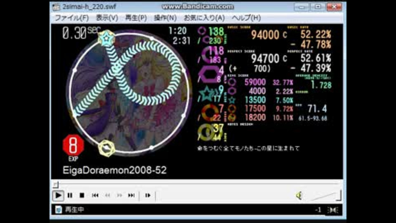Click the orange ring icon beside 7
Viewport: 396px width, 223px height.
(210, 113)
